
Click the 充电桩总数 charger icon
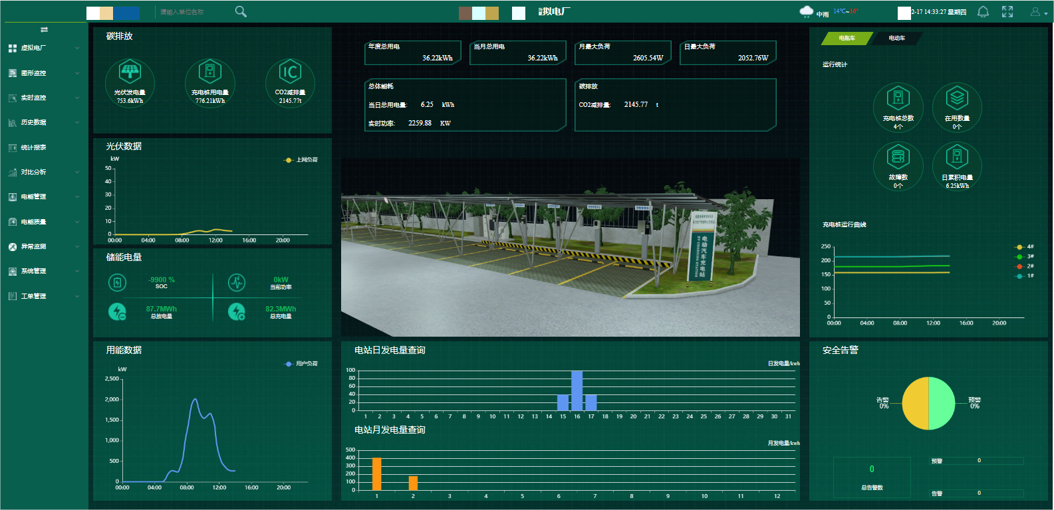(x=898, y=98)
